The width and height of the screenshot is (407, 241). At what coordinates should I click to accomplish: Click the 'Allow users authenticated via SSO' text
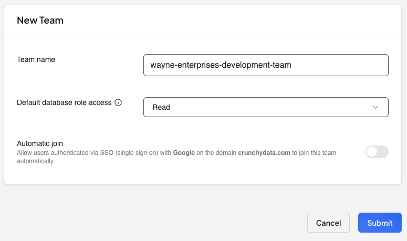[63, 153]
